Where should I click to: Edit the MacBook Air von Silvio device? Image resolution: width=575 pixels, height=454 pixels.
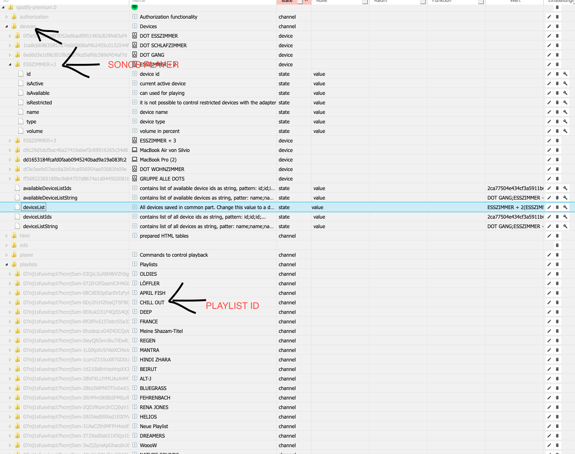[549, 150]
